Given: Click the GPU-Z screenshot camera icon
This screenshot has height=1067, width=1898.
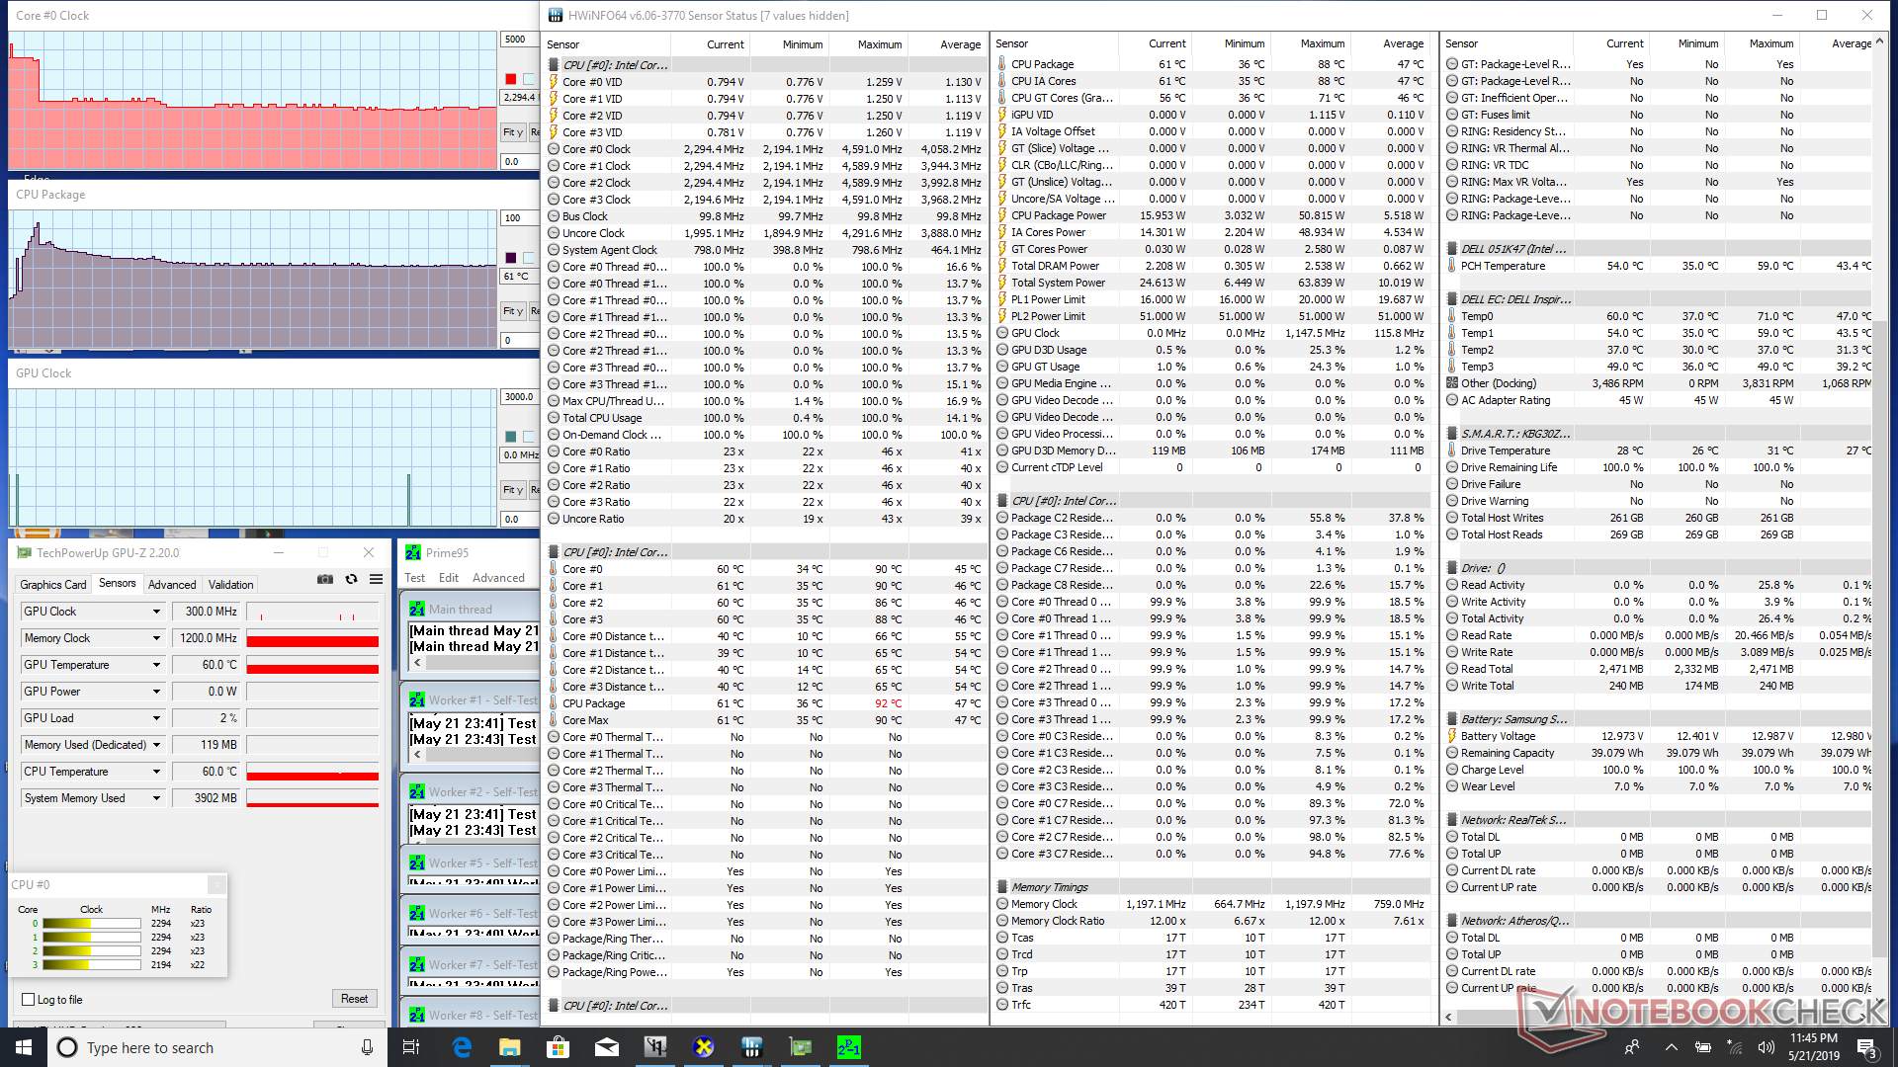Looking at the screenshot, I should [x=324, y=580].
